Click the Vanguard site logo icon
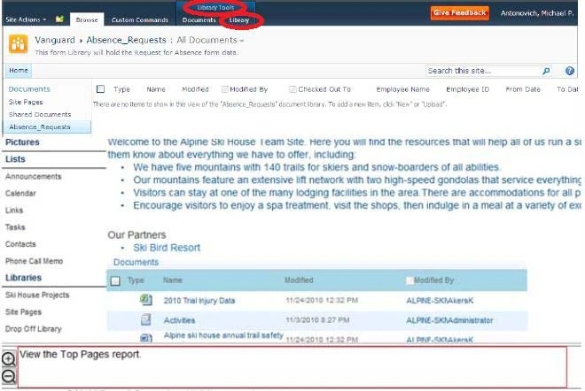This screenshot has width=585, height=391. point(19,43)
